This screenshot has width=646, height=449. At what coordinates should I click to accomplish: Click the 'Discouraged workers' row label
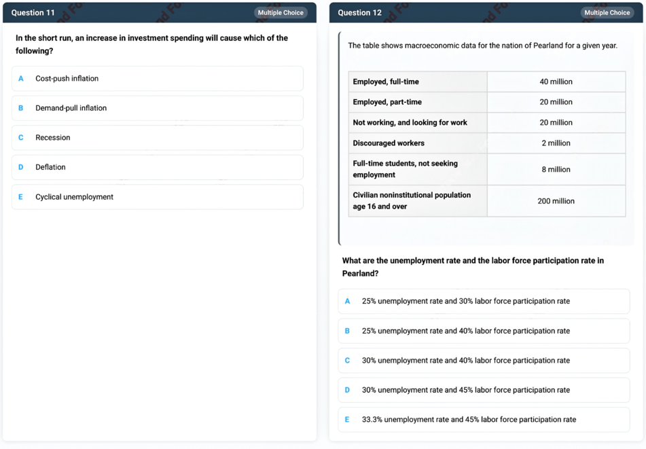click(389, 143)
